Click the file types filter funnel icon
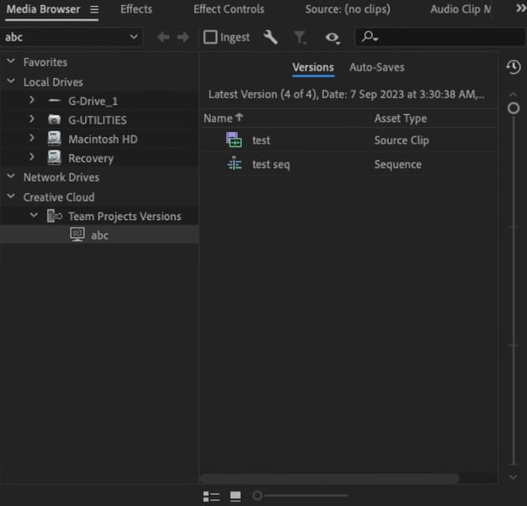The width and height of the screenshot is (527, 506). coord(300,37)
